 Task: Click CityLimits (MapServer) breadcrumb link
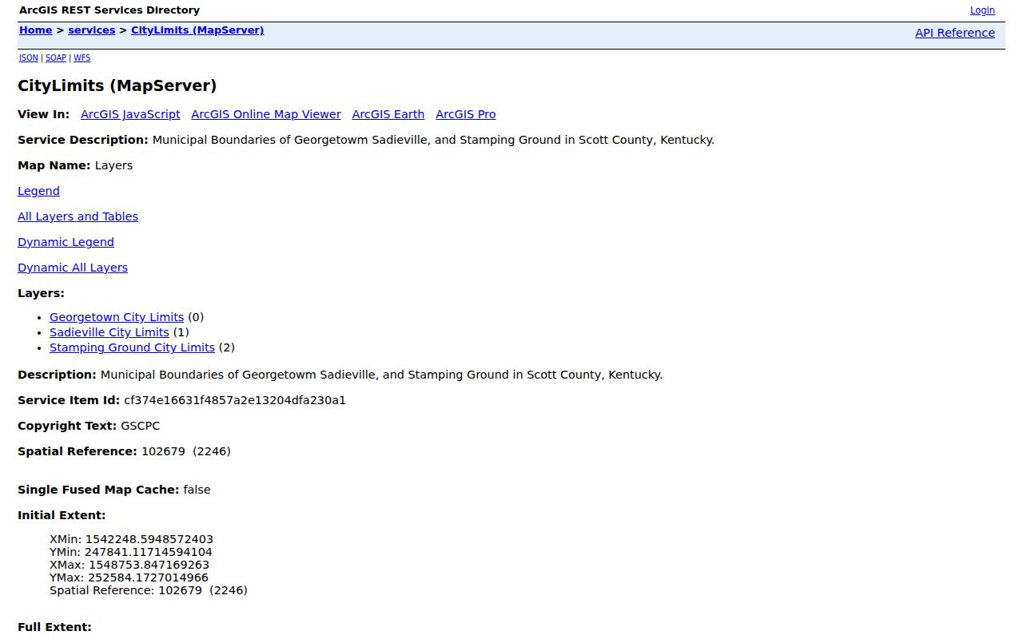pos(197,30)
